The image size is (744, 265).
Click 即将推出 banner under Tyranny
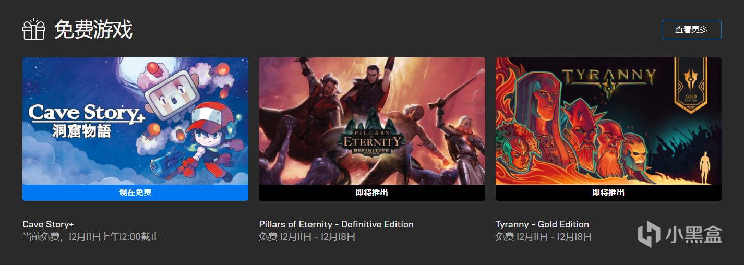tap(608, 192)
